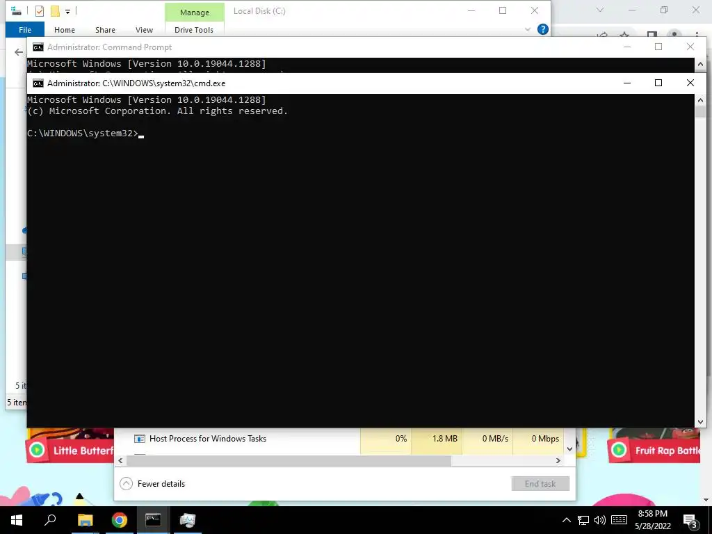Image resolution: width=712 pixels, height=534 pixels.
Task: Open Action Center notifications icon
Action: [690, 521]
